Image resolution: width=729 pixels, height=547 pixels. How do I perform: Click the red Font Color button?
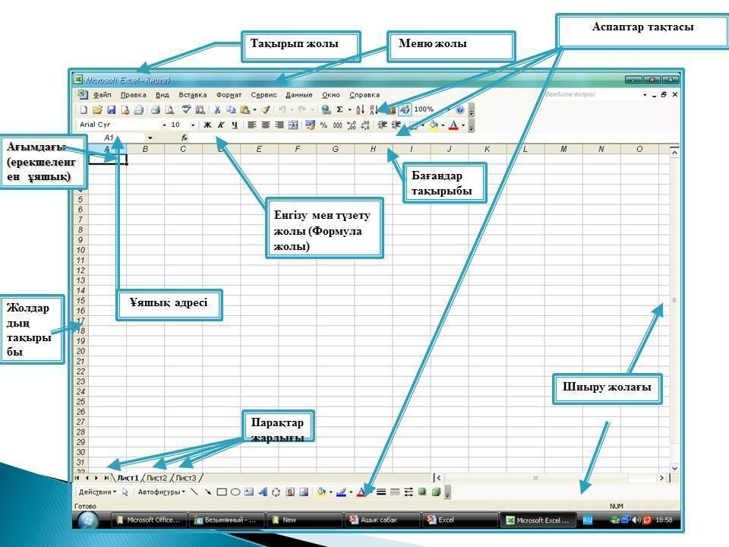point(454,125)
